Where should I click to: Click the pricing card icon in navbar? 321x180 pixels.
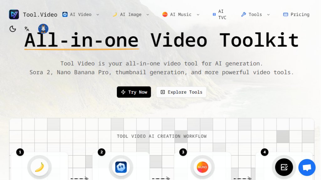click(x=286, y=14)
